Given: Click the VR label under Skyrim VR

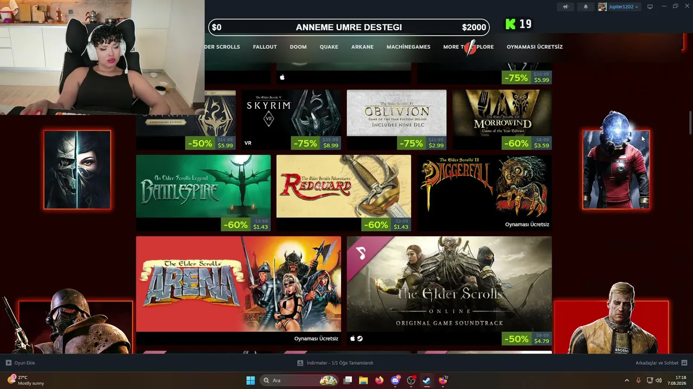Looking at the screenshot, I should click(248, 143).
